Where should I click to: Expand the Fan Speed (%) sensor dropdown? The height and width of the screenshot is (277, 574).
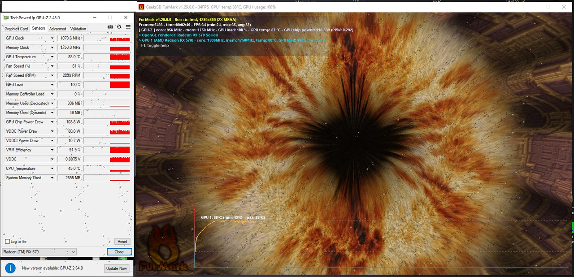pos(52,66)
